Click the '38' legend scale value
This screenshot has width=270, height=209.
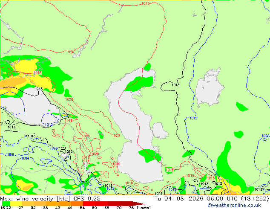pyautogui.click(x=45, y=207)
